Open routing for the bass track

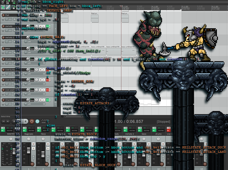[x=32, y=48]
